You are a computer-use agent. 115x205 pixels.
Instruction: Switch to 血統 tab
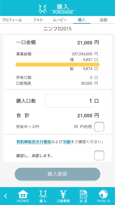[x=104, y=20]
